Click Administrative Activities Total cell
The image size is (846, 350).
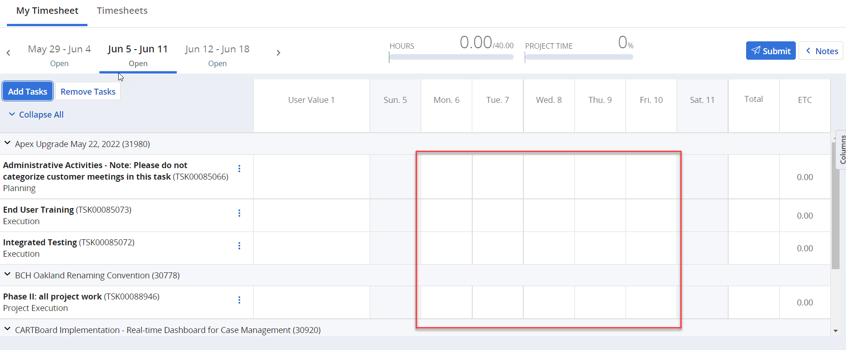[753, 177]
